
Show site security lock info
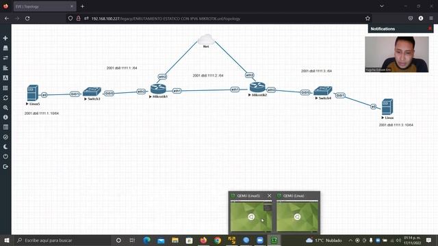click(79, 18)
